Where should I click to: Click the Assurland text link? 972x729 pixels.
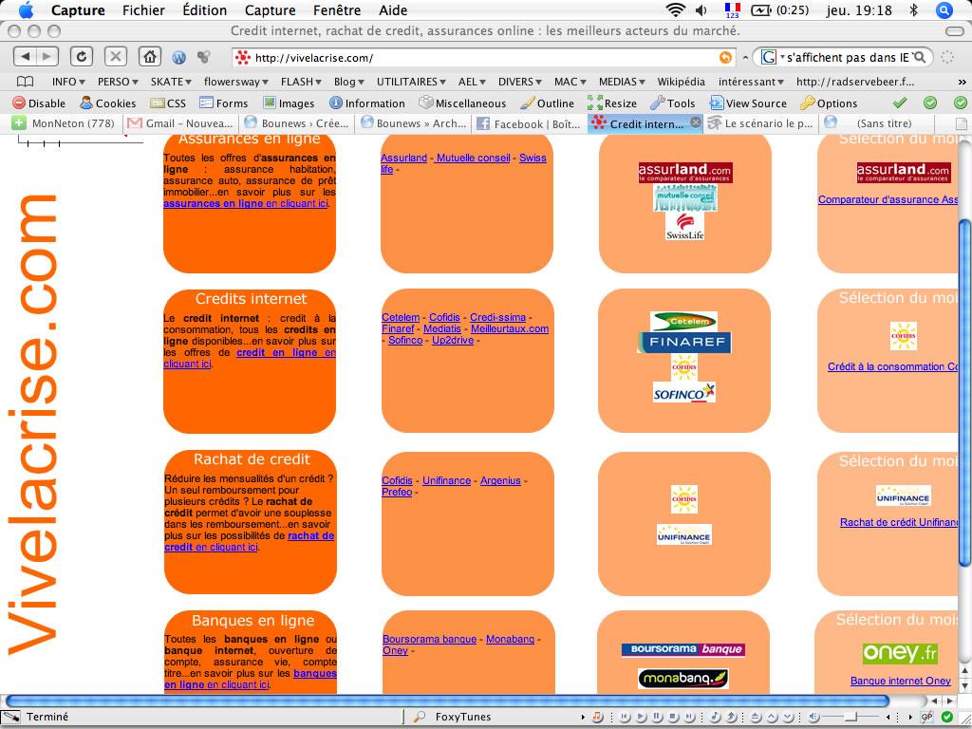click(x=403, y=159)
